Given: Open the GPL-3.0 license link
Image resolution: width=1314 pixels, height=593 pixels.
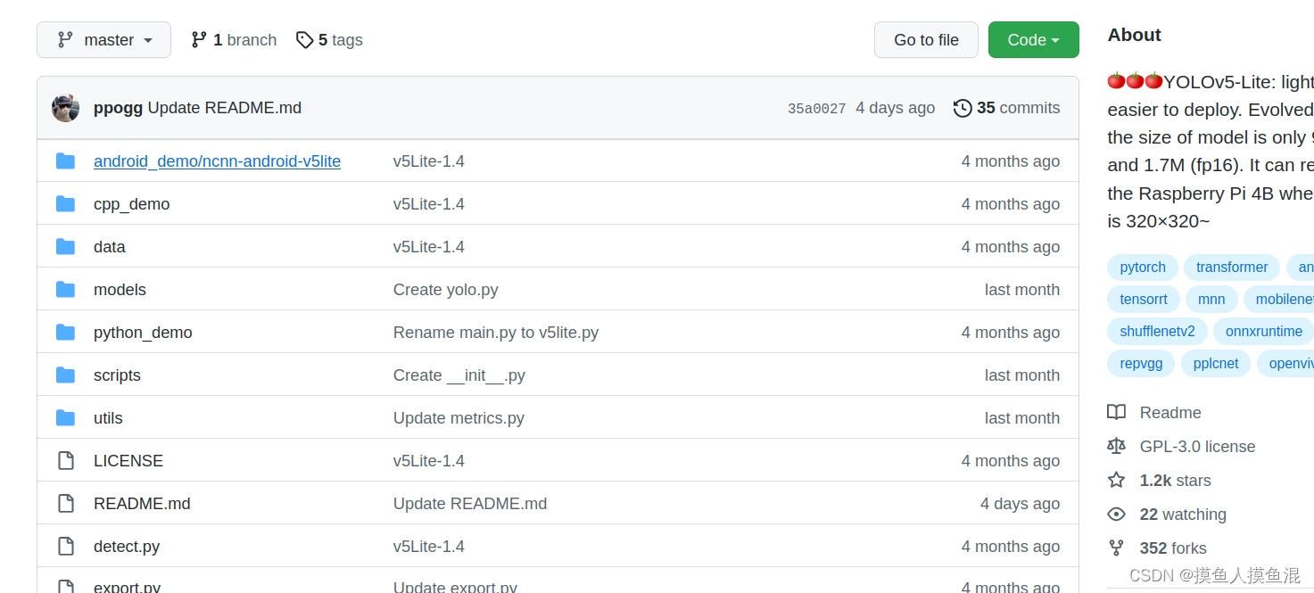Looking at the screenshot, I should click(1197, 447).
